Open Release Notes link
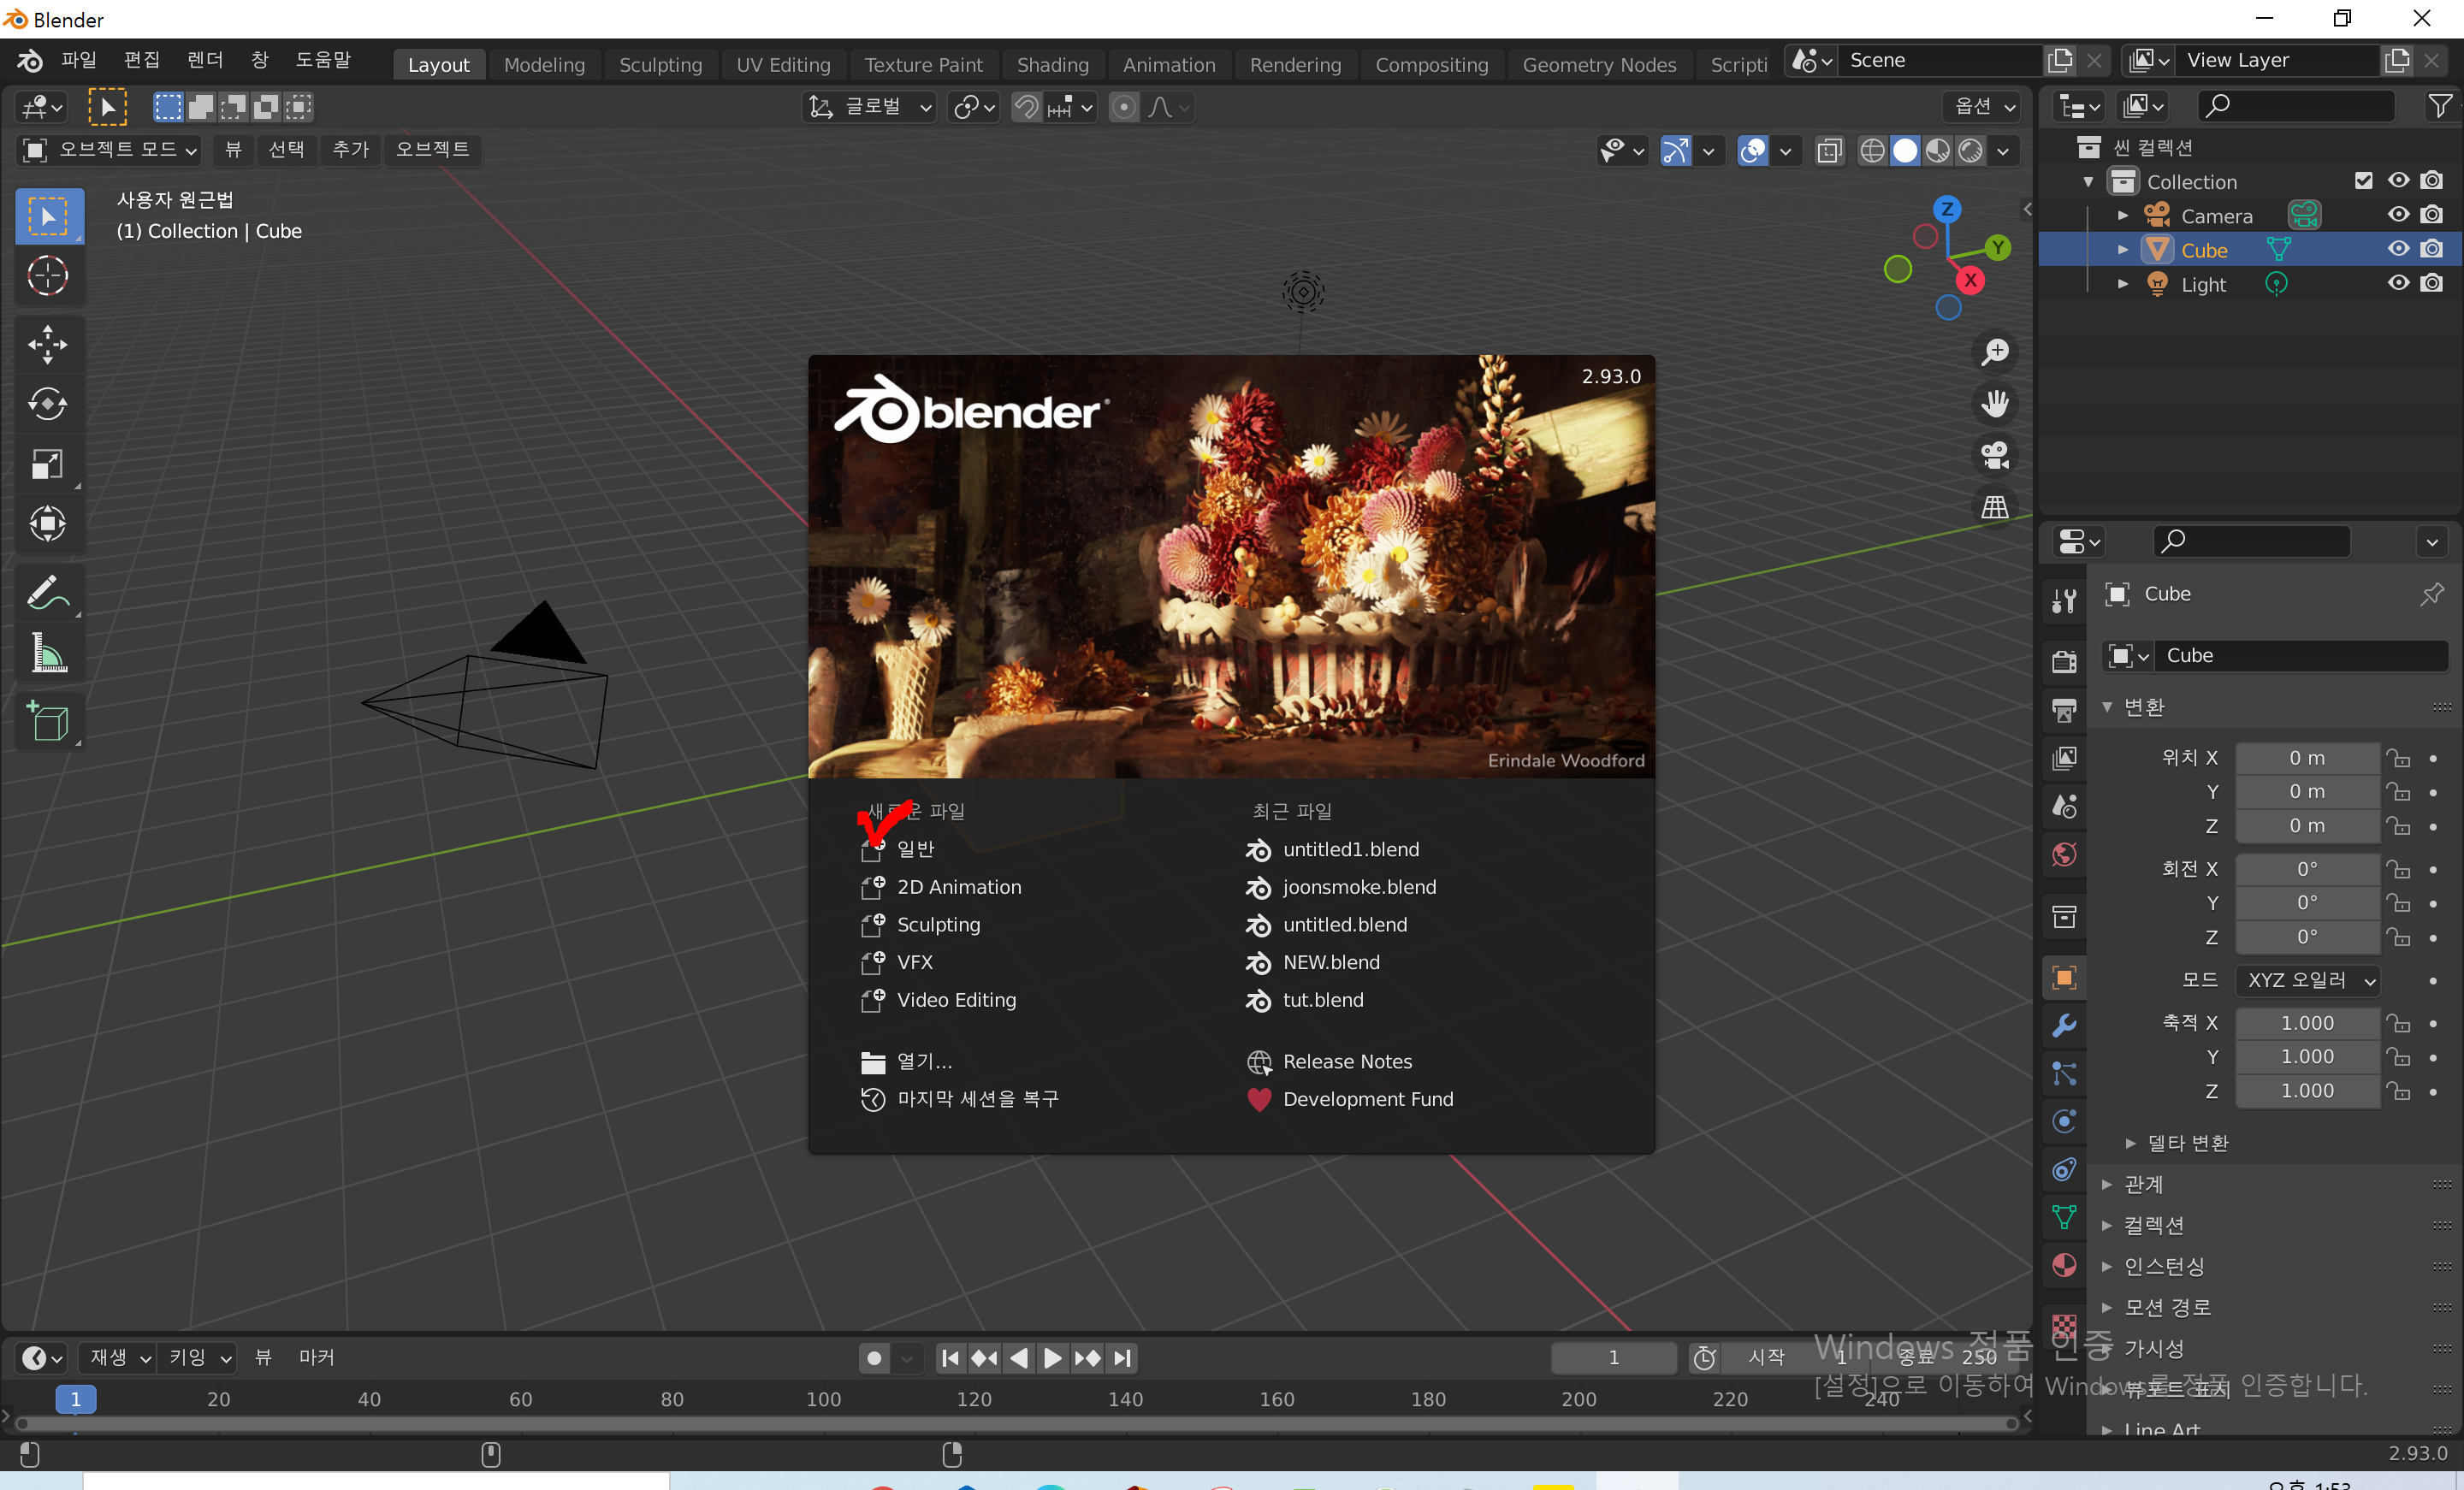 click(x=1329, y=1061)
